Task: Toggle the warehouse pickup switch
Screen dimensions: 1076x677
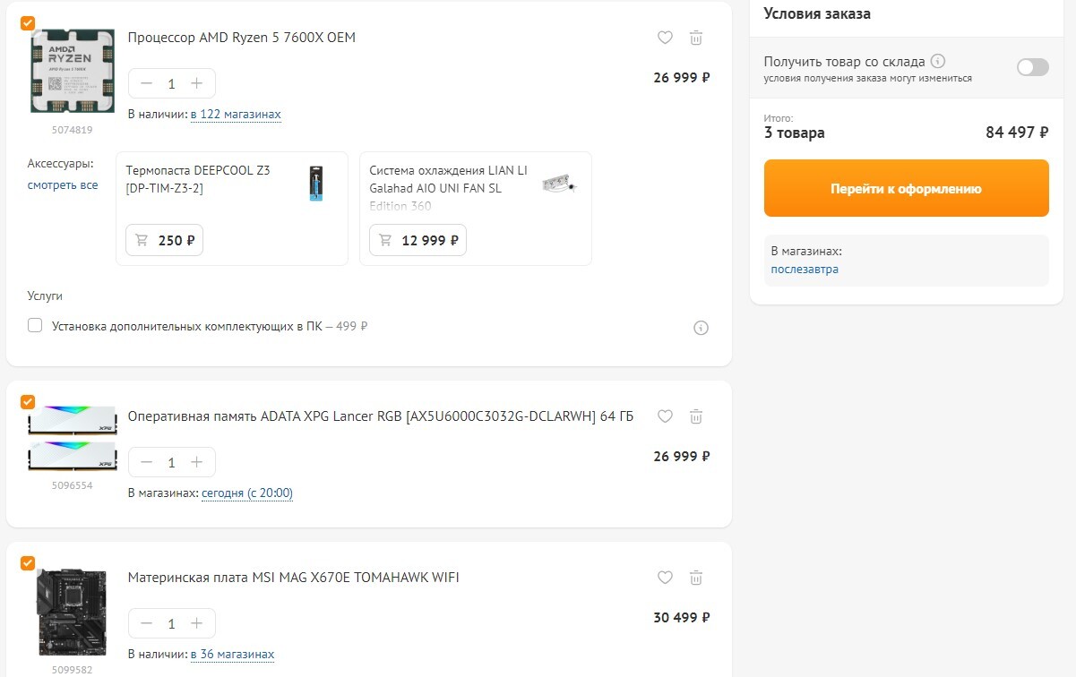Action: (x=1032, y=67)
